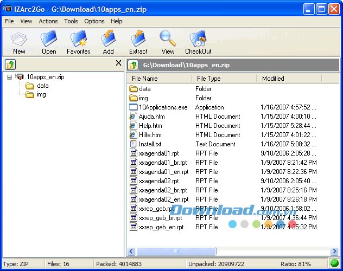The height and width of the screenshot is (271, 343).
Task: Close the folder tree pane
Action: point(119,63)
